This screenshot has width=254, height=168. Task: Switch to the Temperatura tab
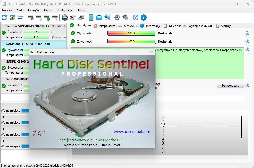click(x=104, y=26)
